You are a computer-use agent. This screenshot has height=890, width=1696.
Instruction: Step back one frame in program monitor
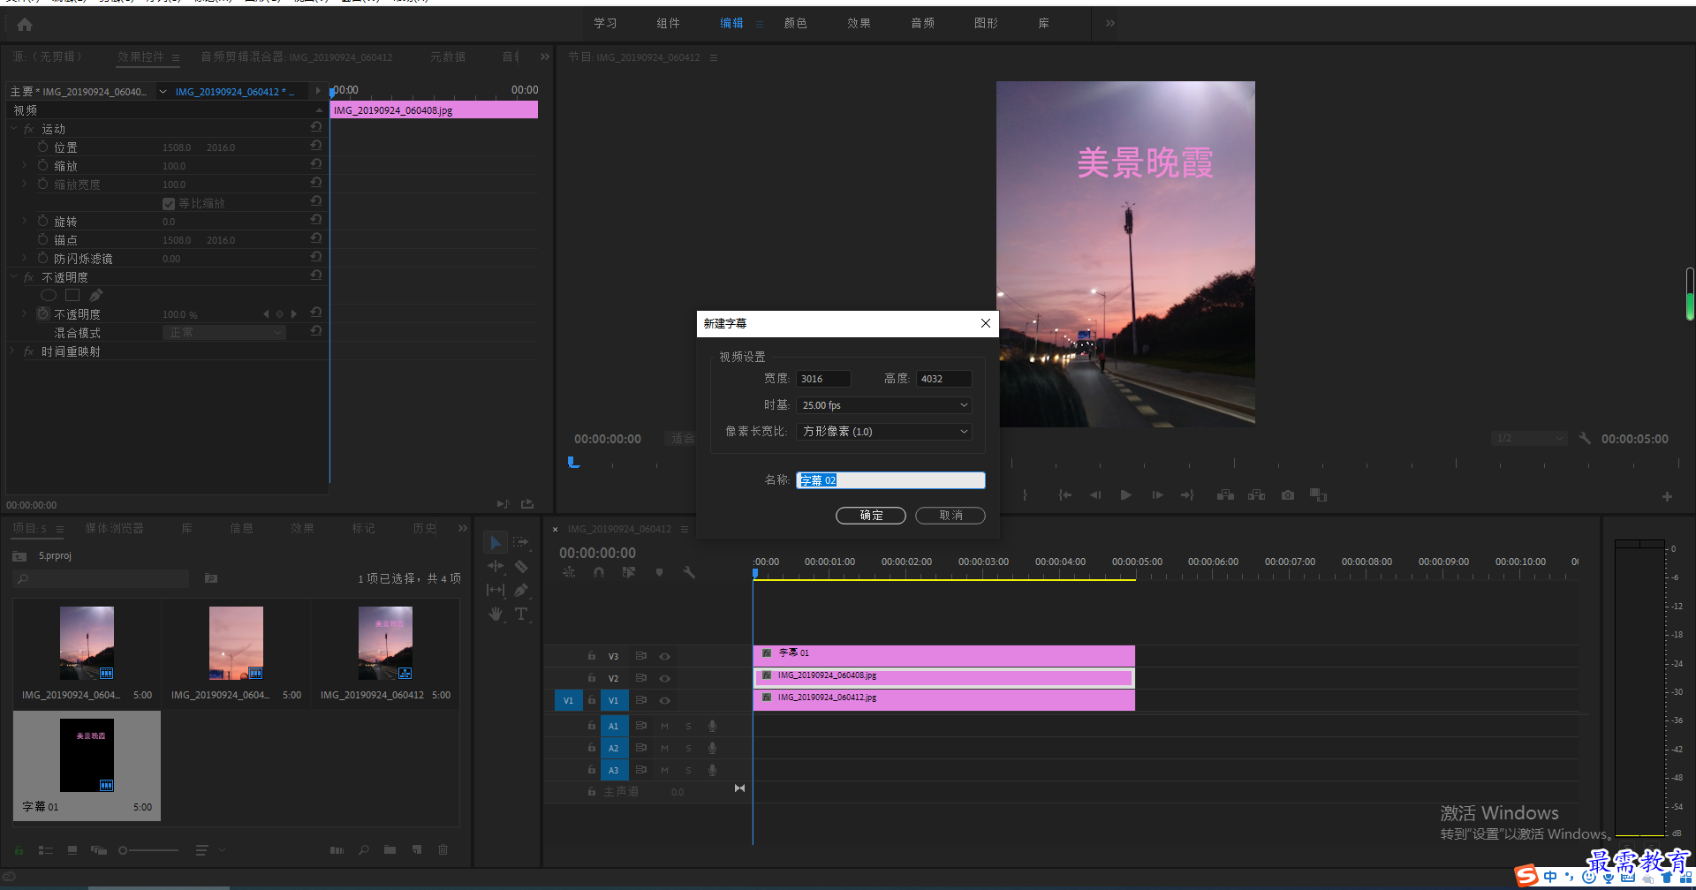click(1095, 495)
